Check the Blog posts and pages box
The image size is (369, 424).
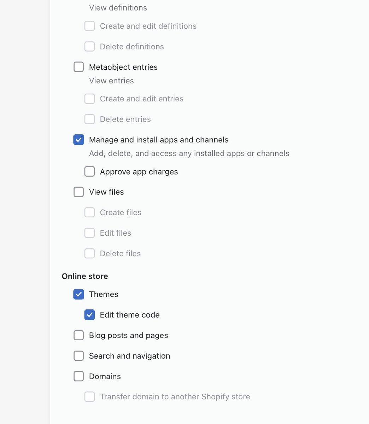point(78,335)
